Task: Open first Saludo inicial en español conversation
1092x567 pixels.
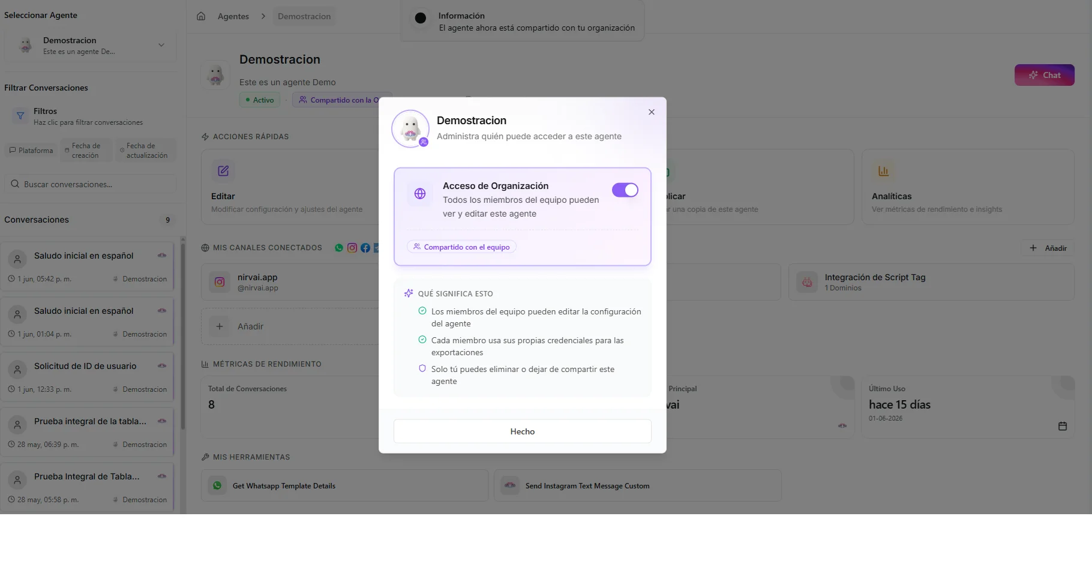Action: point(87,266)
